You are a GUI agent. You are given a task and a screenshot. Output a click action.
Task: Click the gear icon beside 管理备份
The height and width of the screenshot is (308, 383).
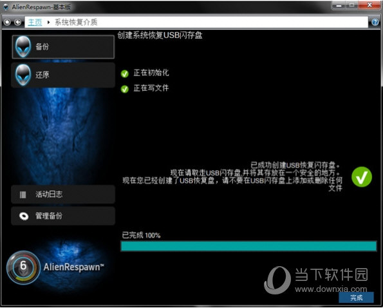pyautogui.click(x=24, y=217)
